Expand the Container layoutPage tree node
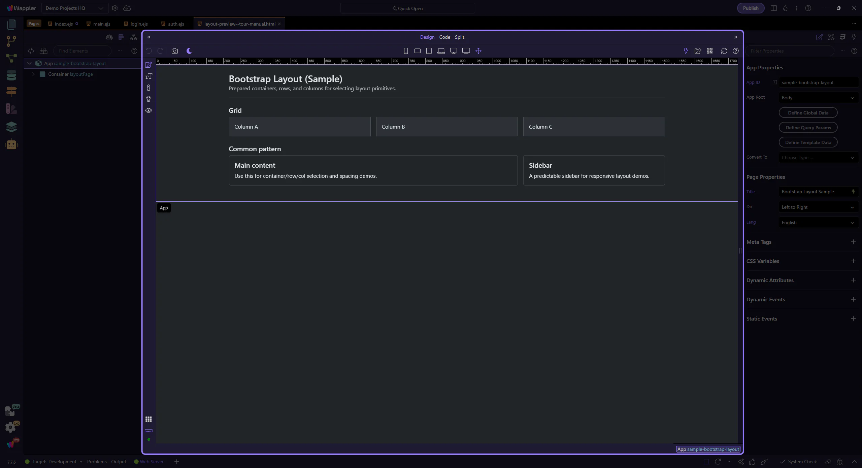862x468 pixels. (x=33, y=74)
